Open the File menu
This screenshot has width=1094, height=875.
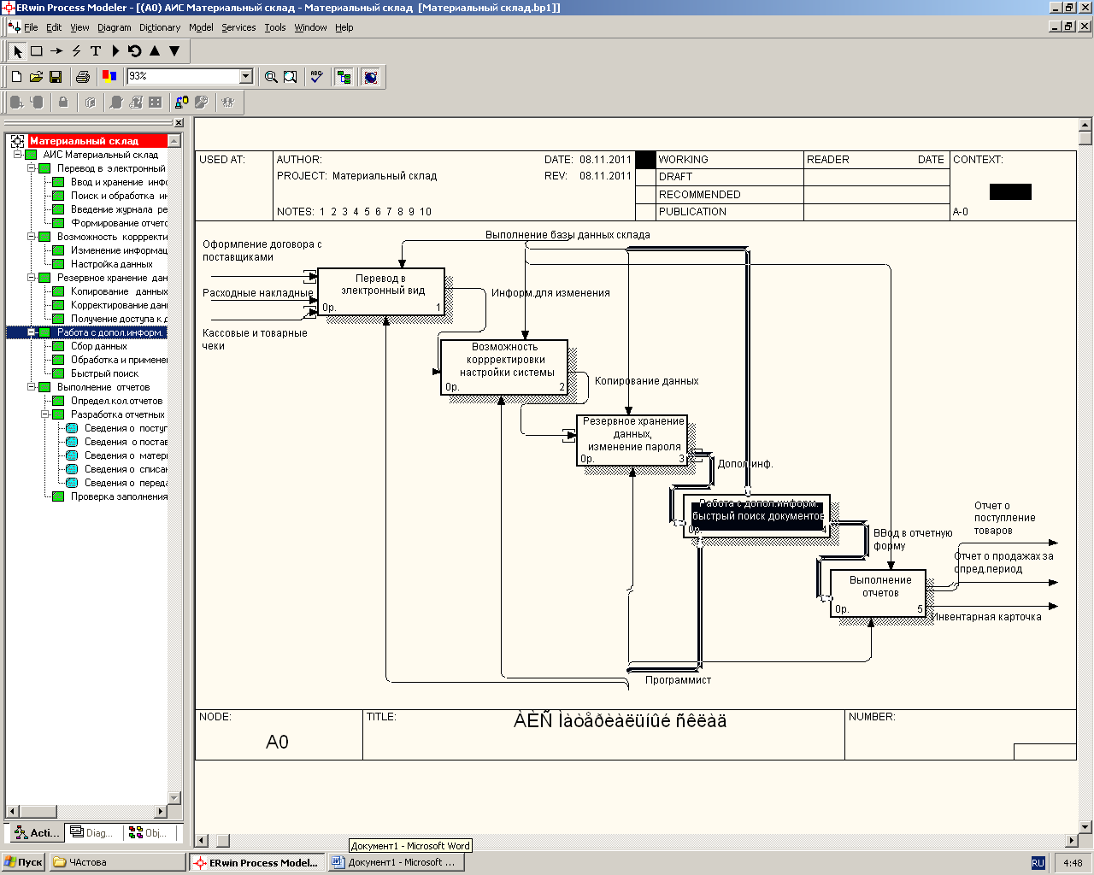point(31,27)
